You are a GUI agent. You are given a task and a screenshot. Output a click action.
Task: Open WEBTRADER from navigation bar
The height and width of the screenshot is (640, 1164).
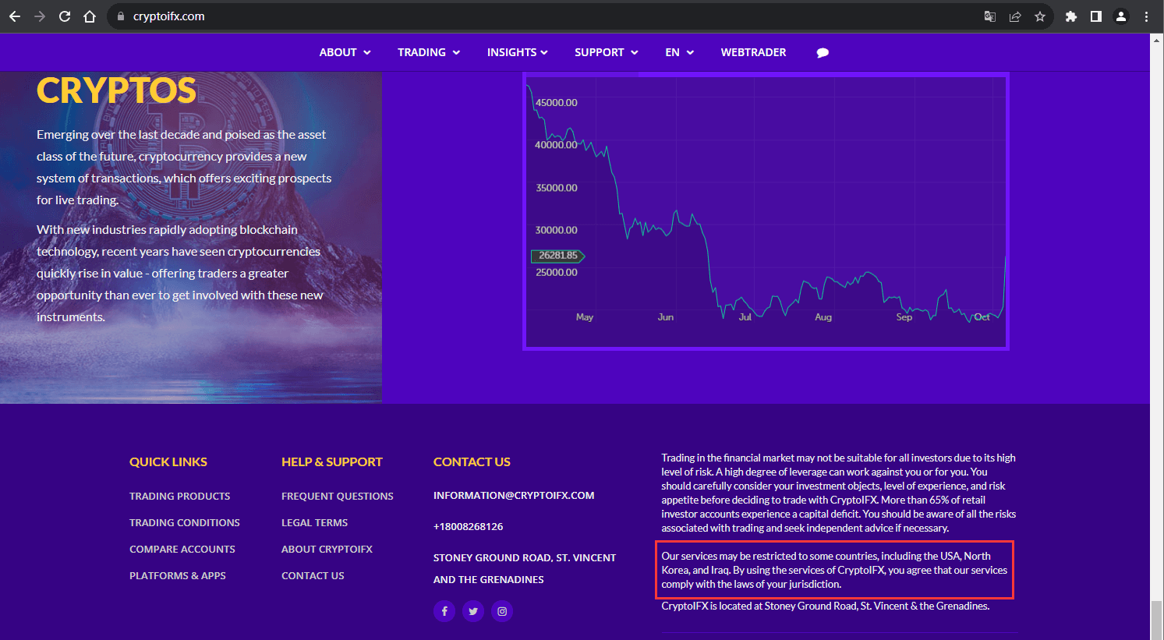(x=753, y=52)
